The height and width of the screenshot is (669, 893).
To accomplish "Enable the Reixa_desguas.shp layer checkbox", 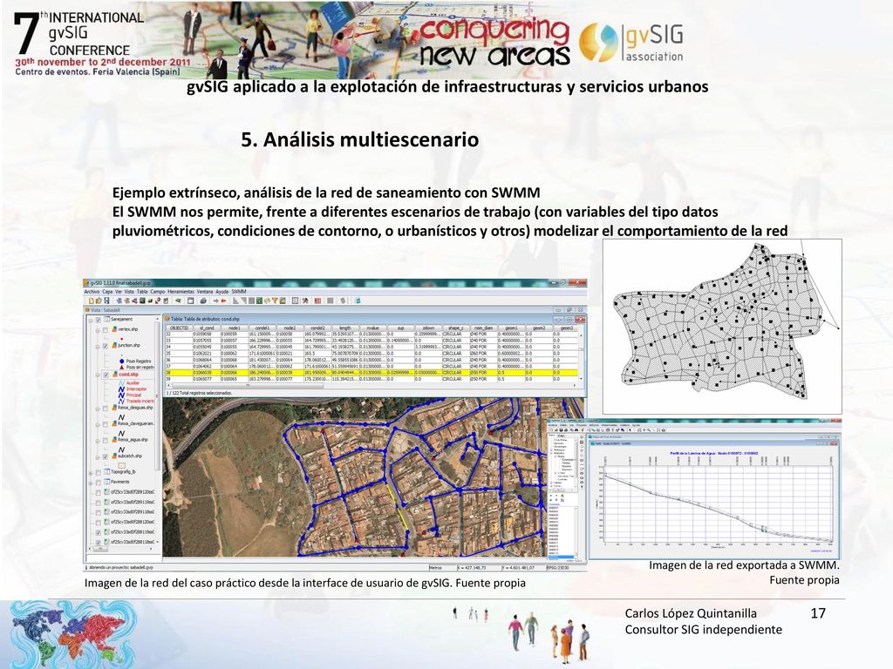I will coord(106,409).
